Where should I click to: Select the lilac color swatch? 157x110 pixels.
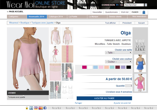[x=123, y=67]
